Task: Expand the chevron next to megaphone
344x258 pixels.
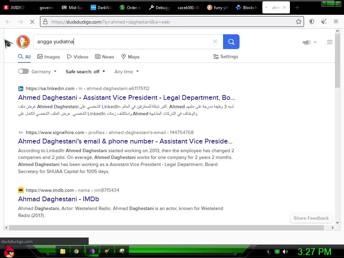Action: point(315,42)
